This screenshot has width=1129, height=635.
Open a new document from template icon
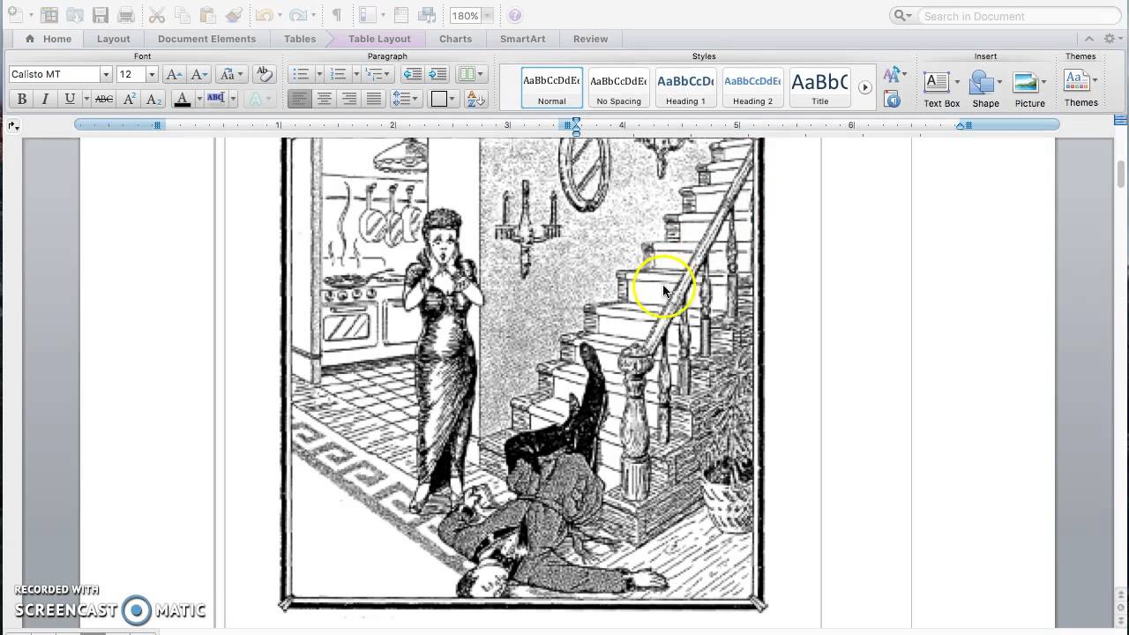coord(49,15)
